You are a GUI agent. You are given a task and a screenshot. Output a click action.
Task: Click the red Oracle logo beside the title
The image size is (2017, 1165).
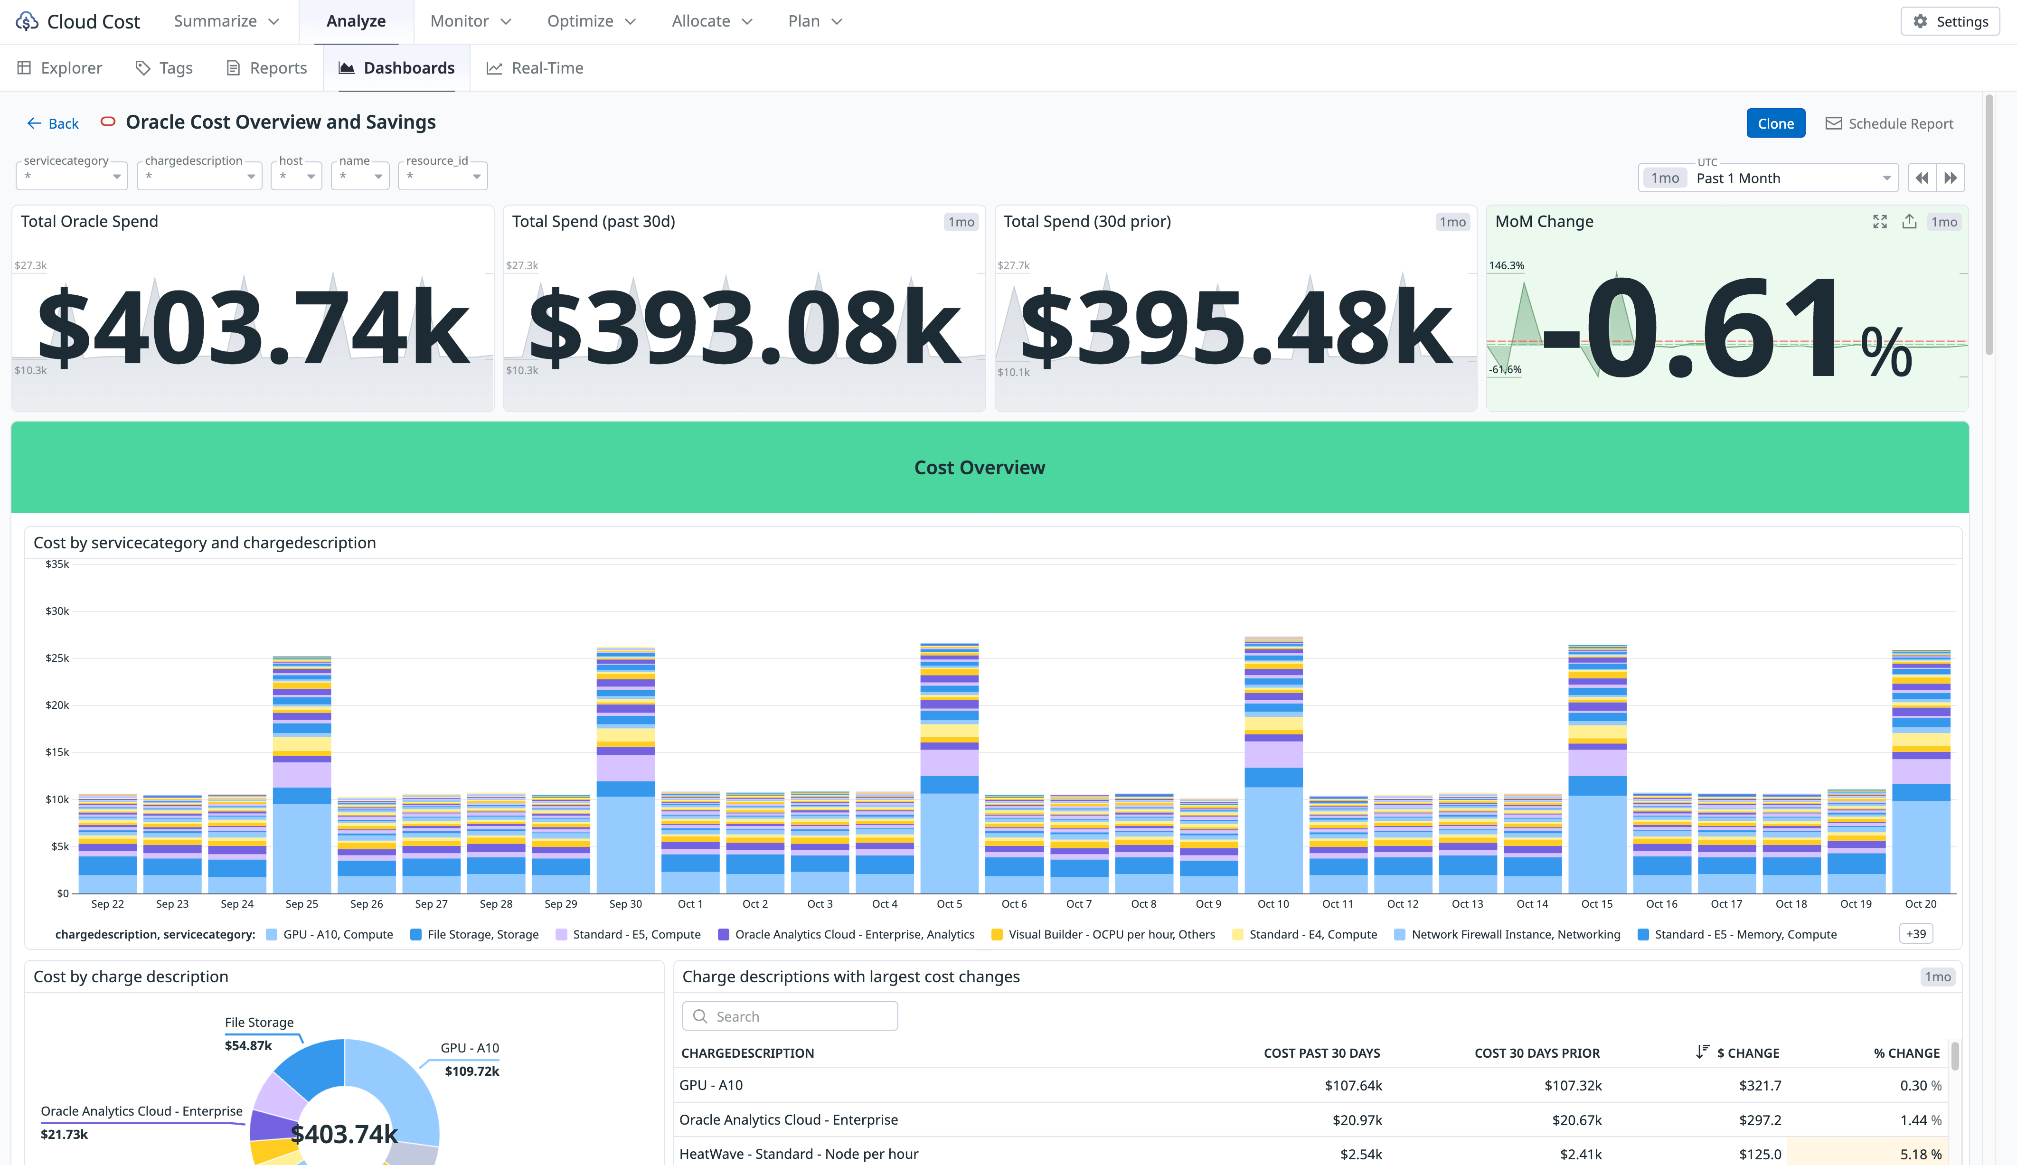[108, 122]
